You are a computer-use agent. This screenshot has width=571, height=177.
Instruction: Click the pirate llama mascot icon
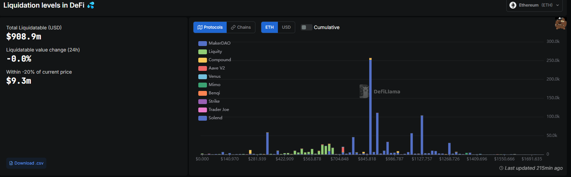[561, 23]
